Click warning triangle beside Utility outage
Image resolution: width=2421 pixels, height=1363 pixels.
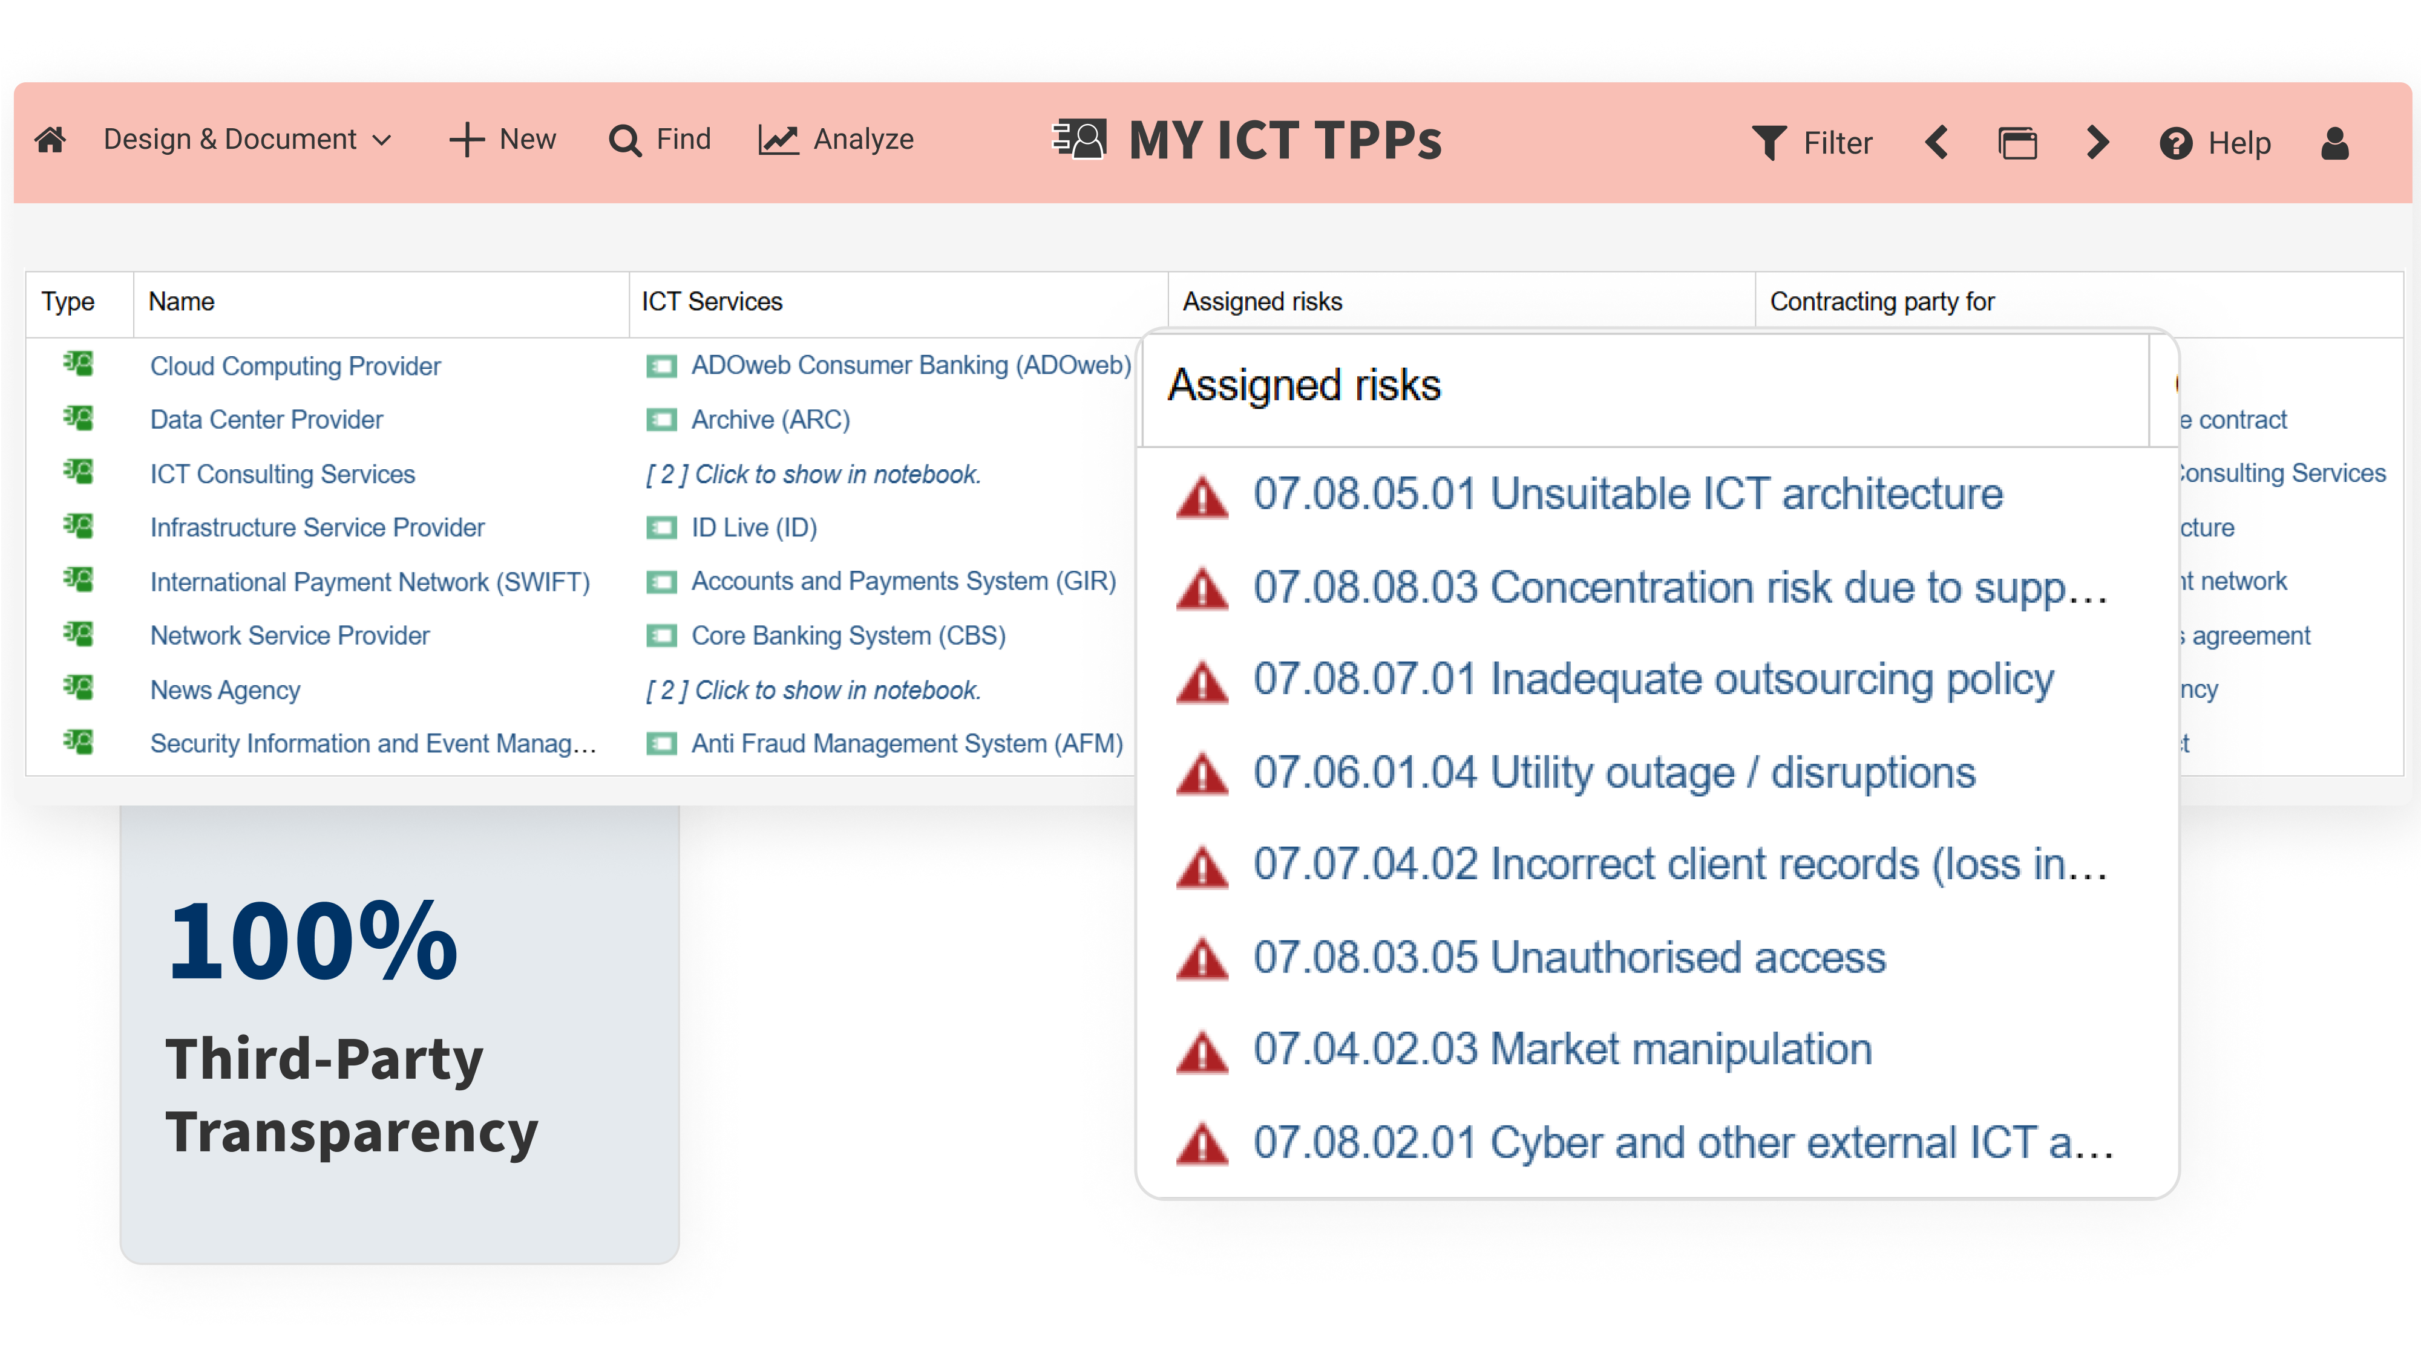(1202, 774)
